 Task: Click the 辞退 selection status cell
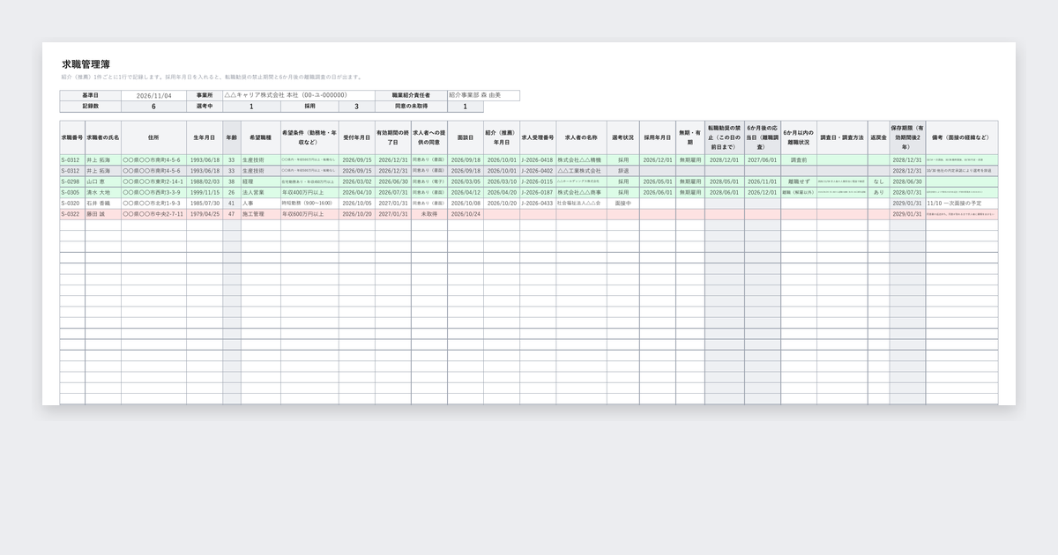point(623,171)
